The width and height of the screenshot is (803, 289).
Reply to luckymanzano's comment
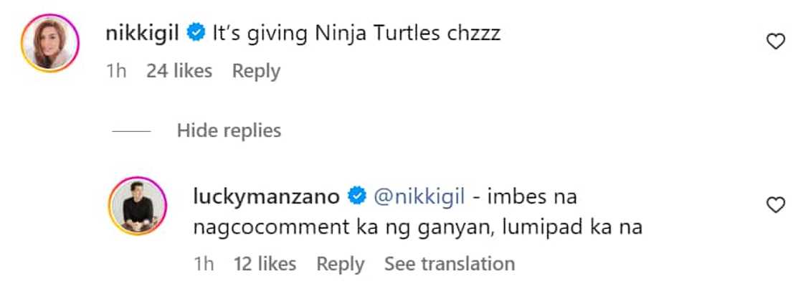click(341, 264)
